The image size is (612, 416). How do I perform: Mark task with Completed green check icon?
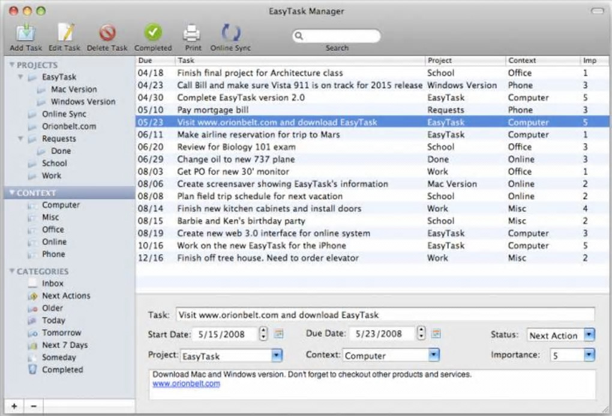[153, 32]
